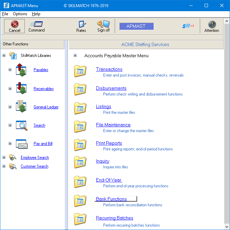
Task: Click the Payables money bag icon
Action: 22,70
